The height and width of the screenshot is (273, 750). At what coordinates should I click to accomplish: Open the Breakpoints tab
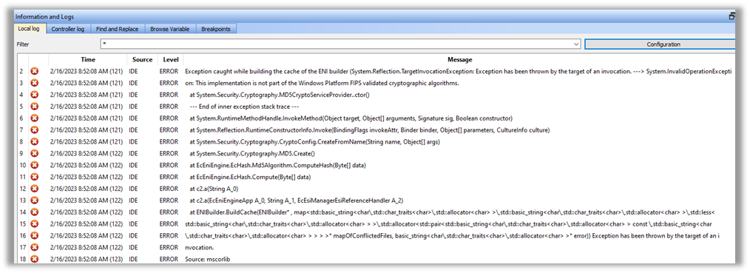216,29
